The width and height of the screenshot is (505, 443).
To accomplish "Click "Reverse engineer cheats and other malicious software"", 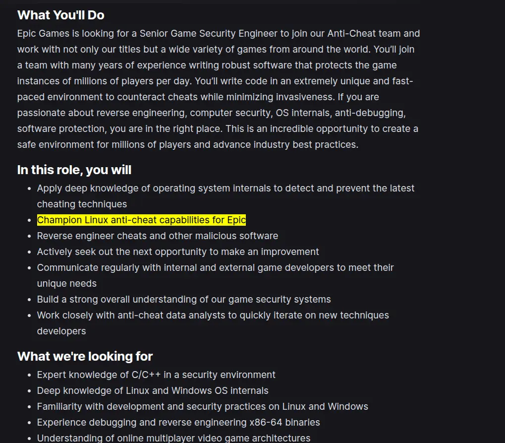I will [158, 236].
